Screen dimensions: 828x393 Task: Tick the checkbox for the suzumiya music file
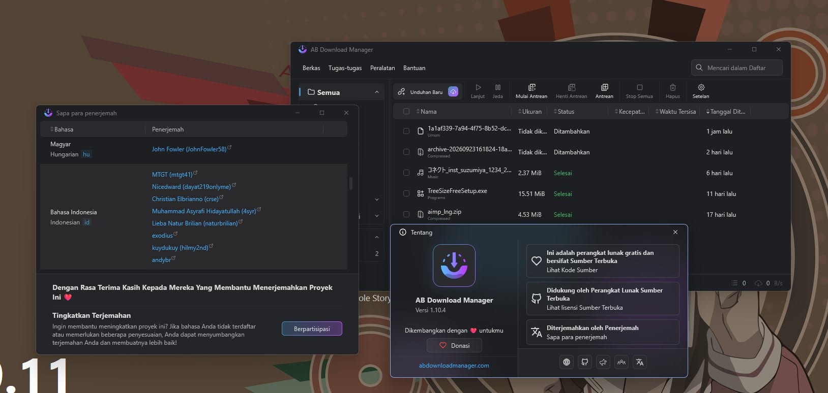coord(406,173)
